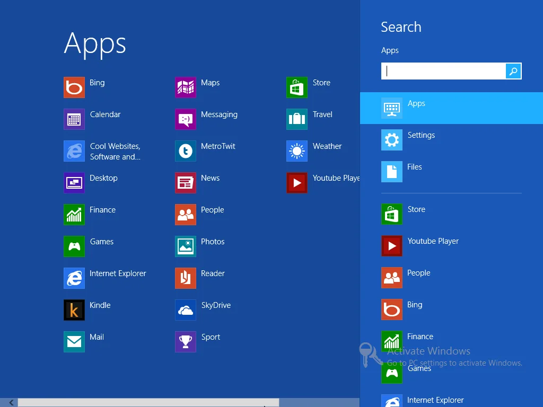Click inside the search text box
Viewport: 543px width, 407px height.
tap(443, 72)
